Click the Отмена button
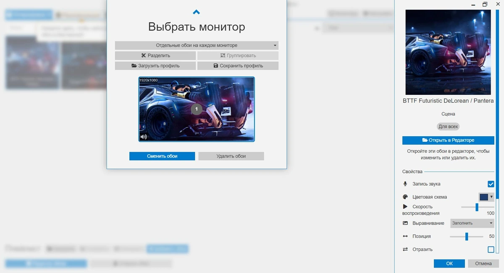Viewport: 504px width, 273px height. [483, 263]
